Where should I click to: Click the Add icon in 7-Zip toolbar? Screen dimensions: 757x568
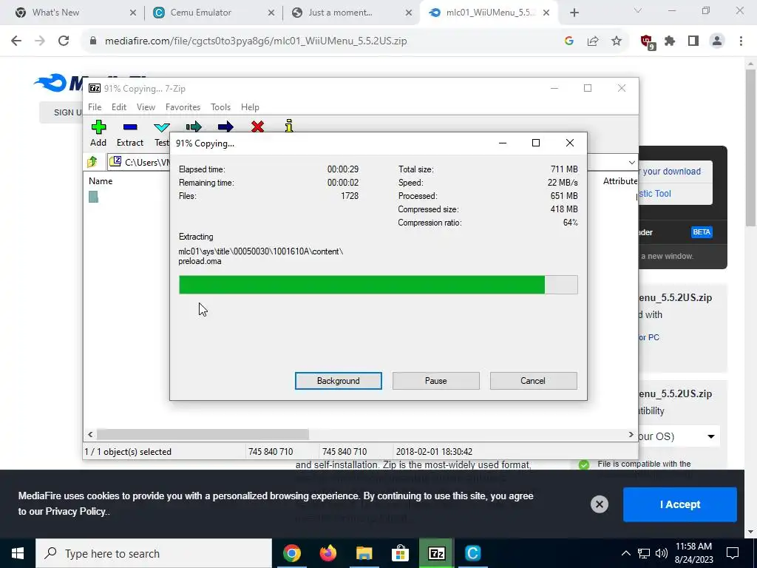98,127
